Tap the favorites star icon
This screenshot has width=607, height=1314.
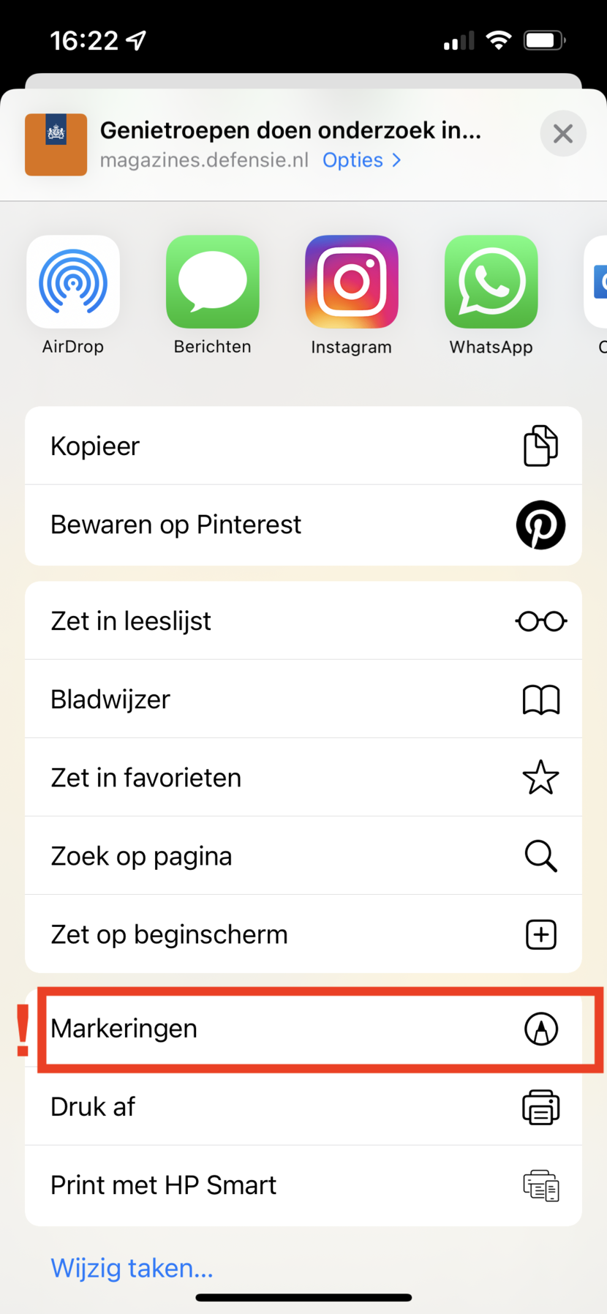pyautogui.click(x=540, y=778)
